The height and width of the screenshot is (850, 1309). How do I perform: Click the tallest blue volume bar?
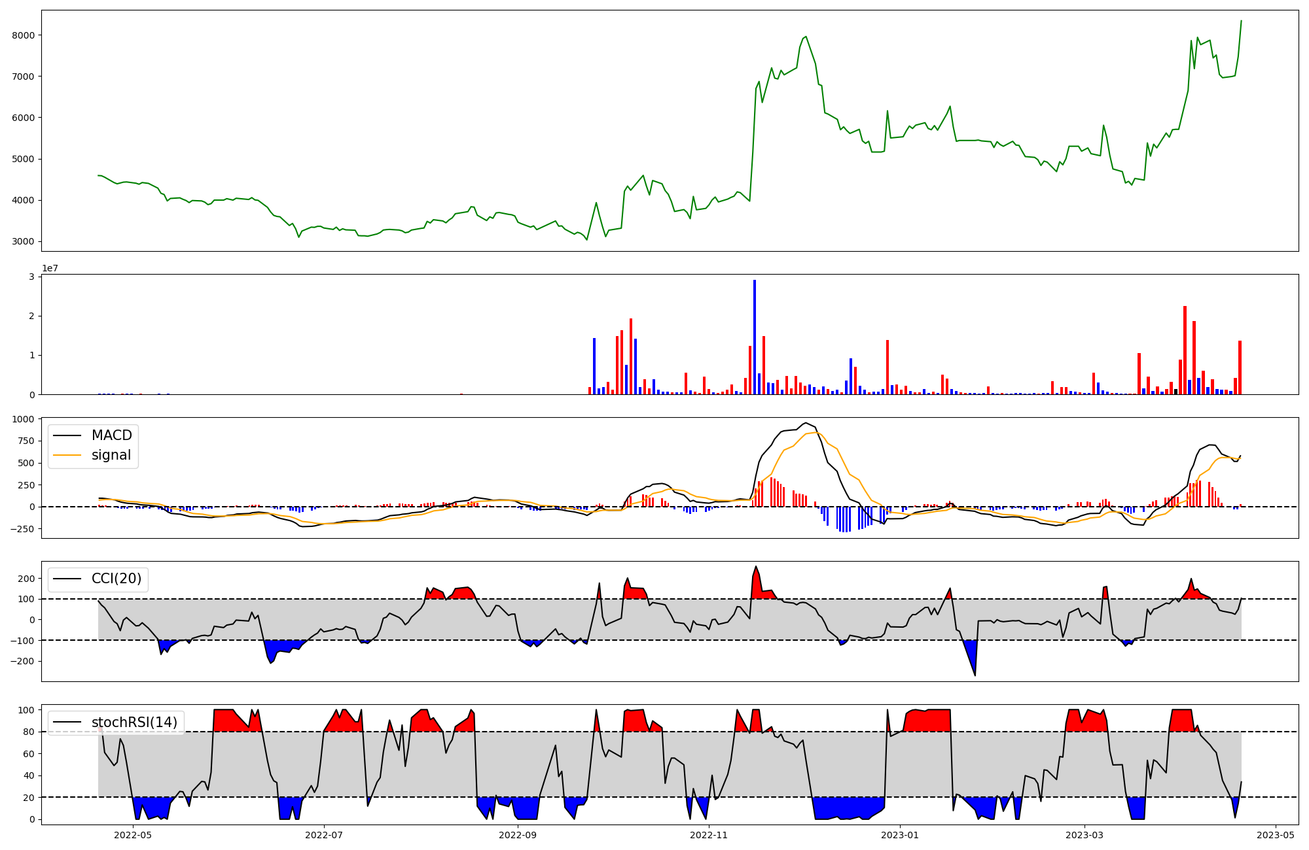point(755,337)
